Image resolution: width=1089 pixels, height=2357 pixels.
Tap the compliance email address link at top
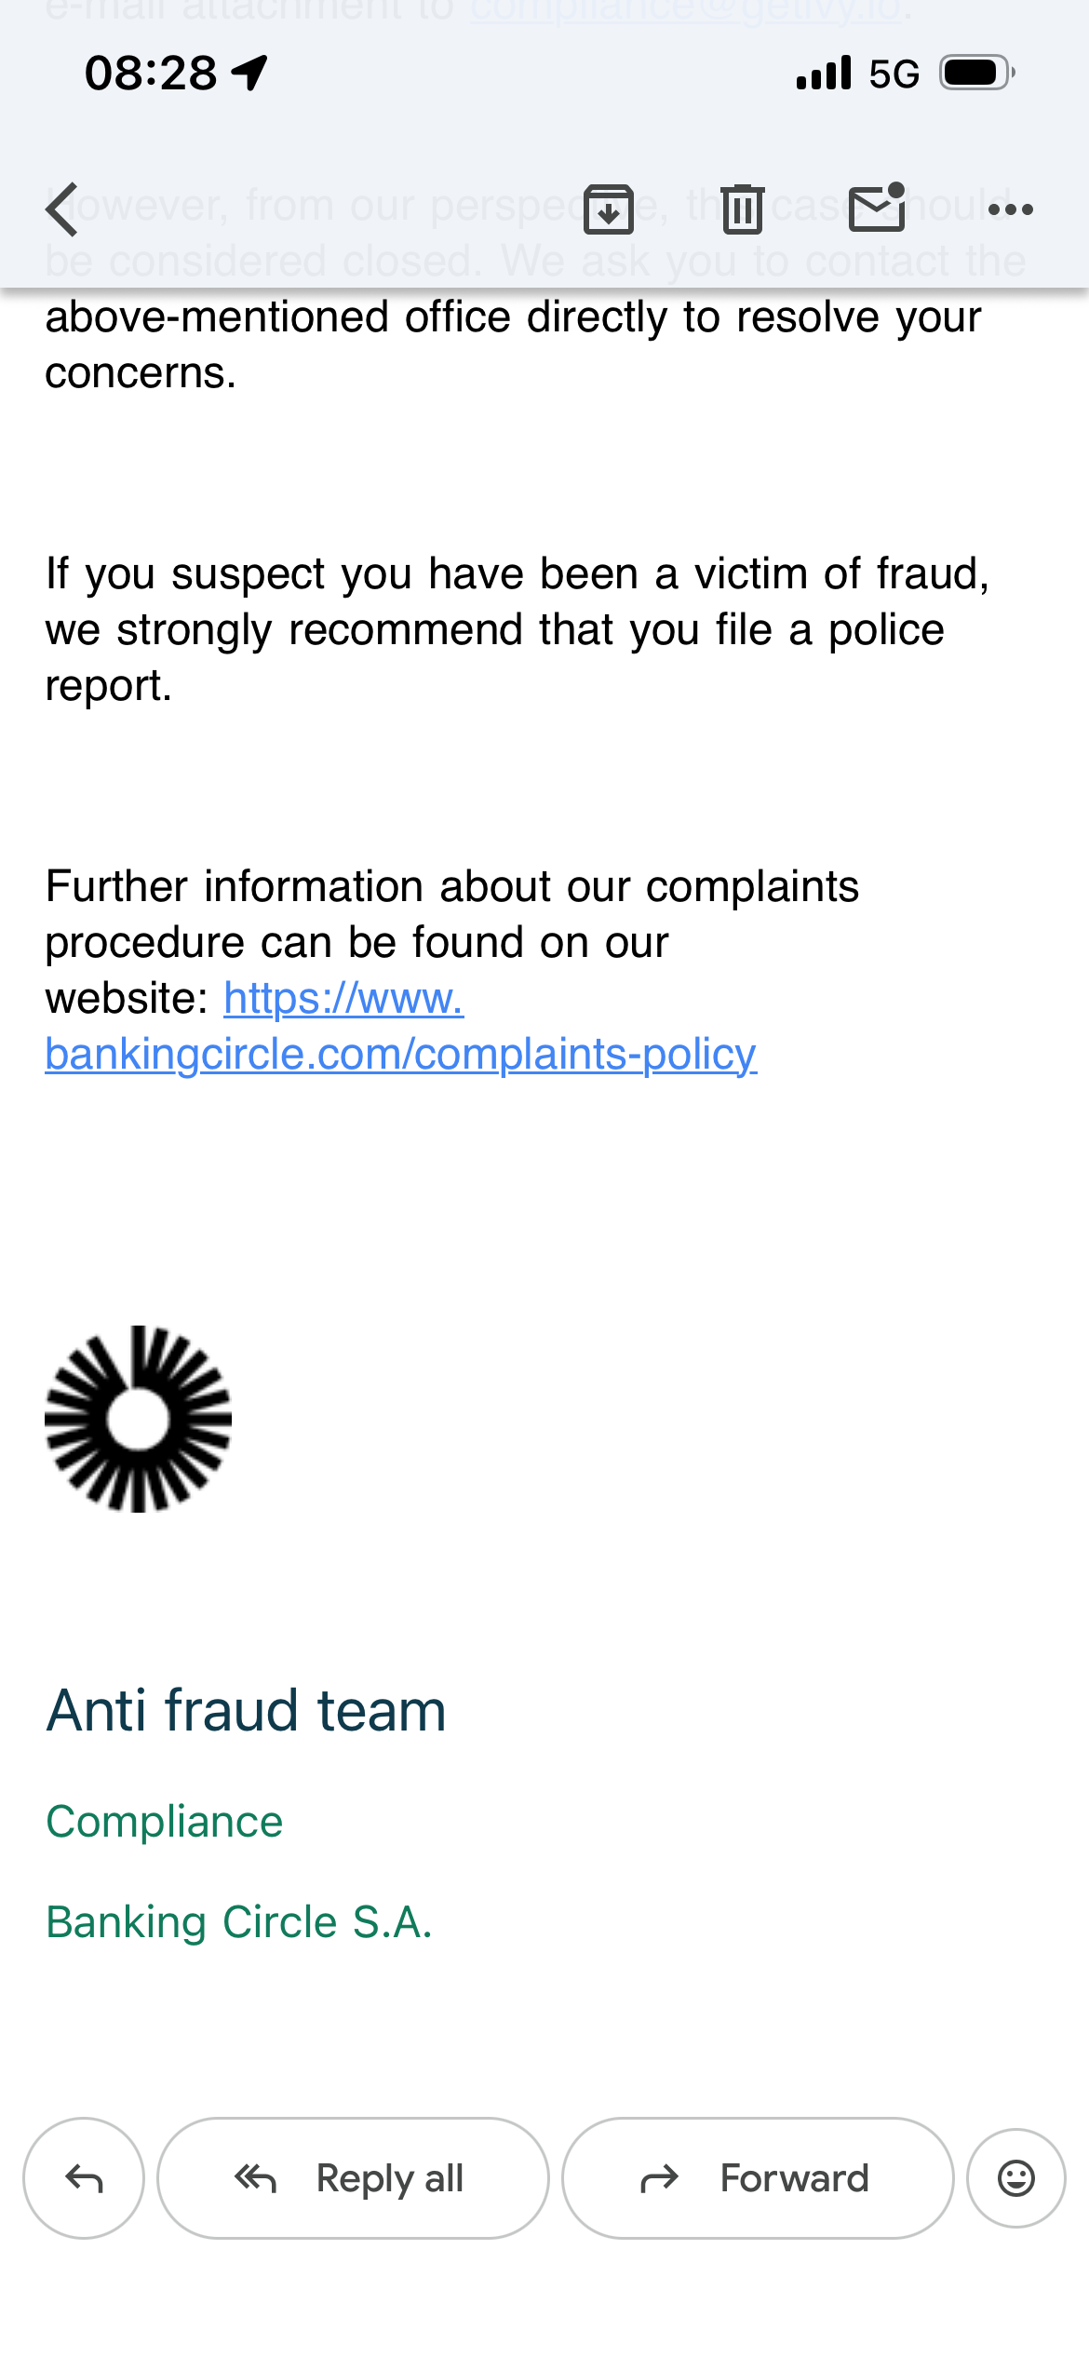(685, 11)
